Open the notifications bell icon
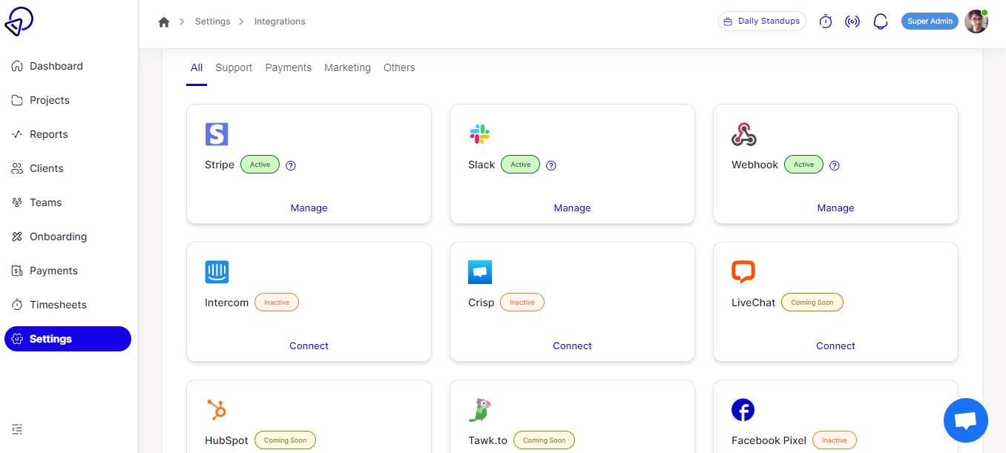This screenshot has height=453, width=1006. (x=881, y=22)
